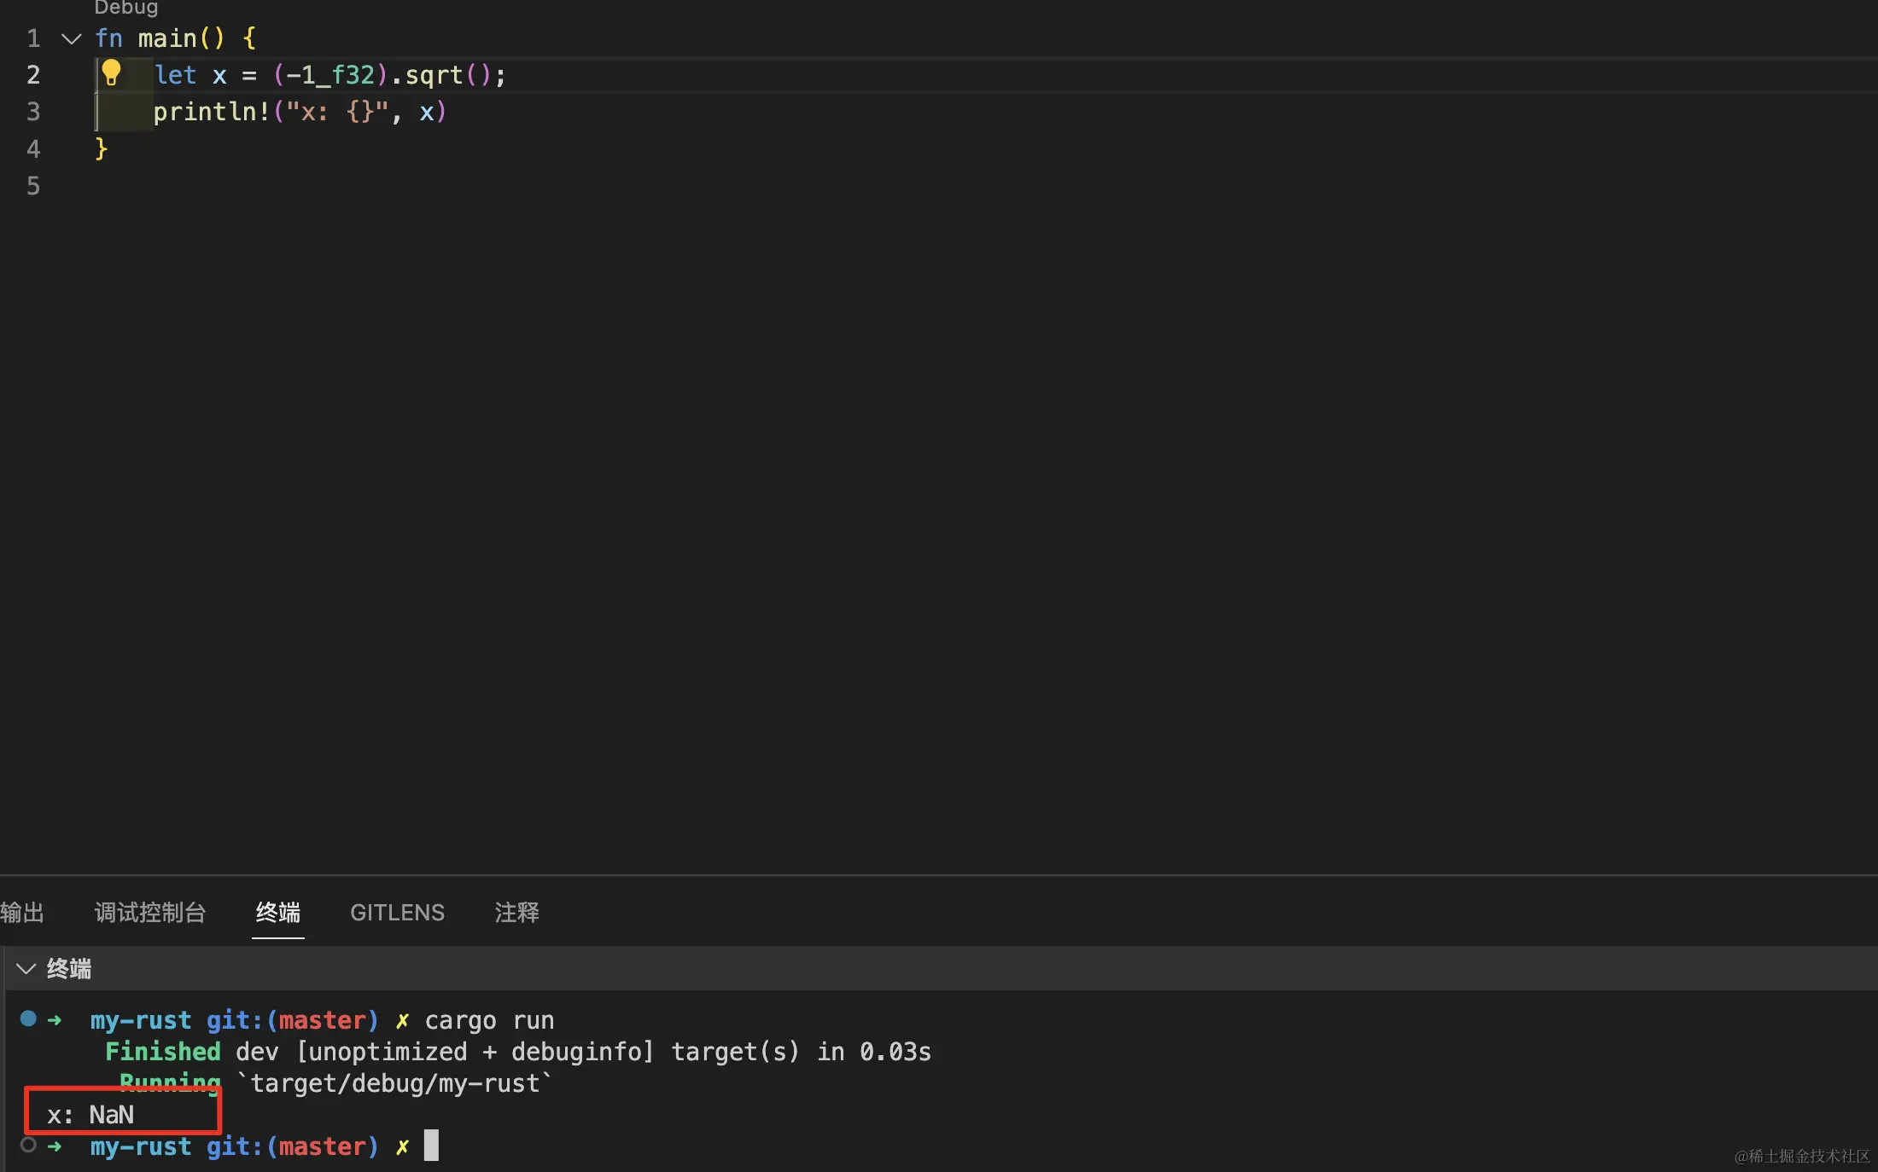Viewport: 1878px width, 1172px height.
Task: Open the 注释 tab
Action: 516,913
